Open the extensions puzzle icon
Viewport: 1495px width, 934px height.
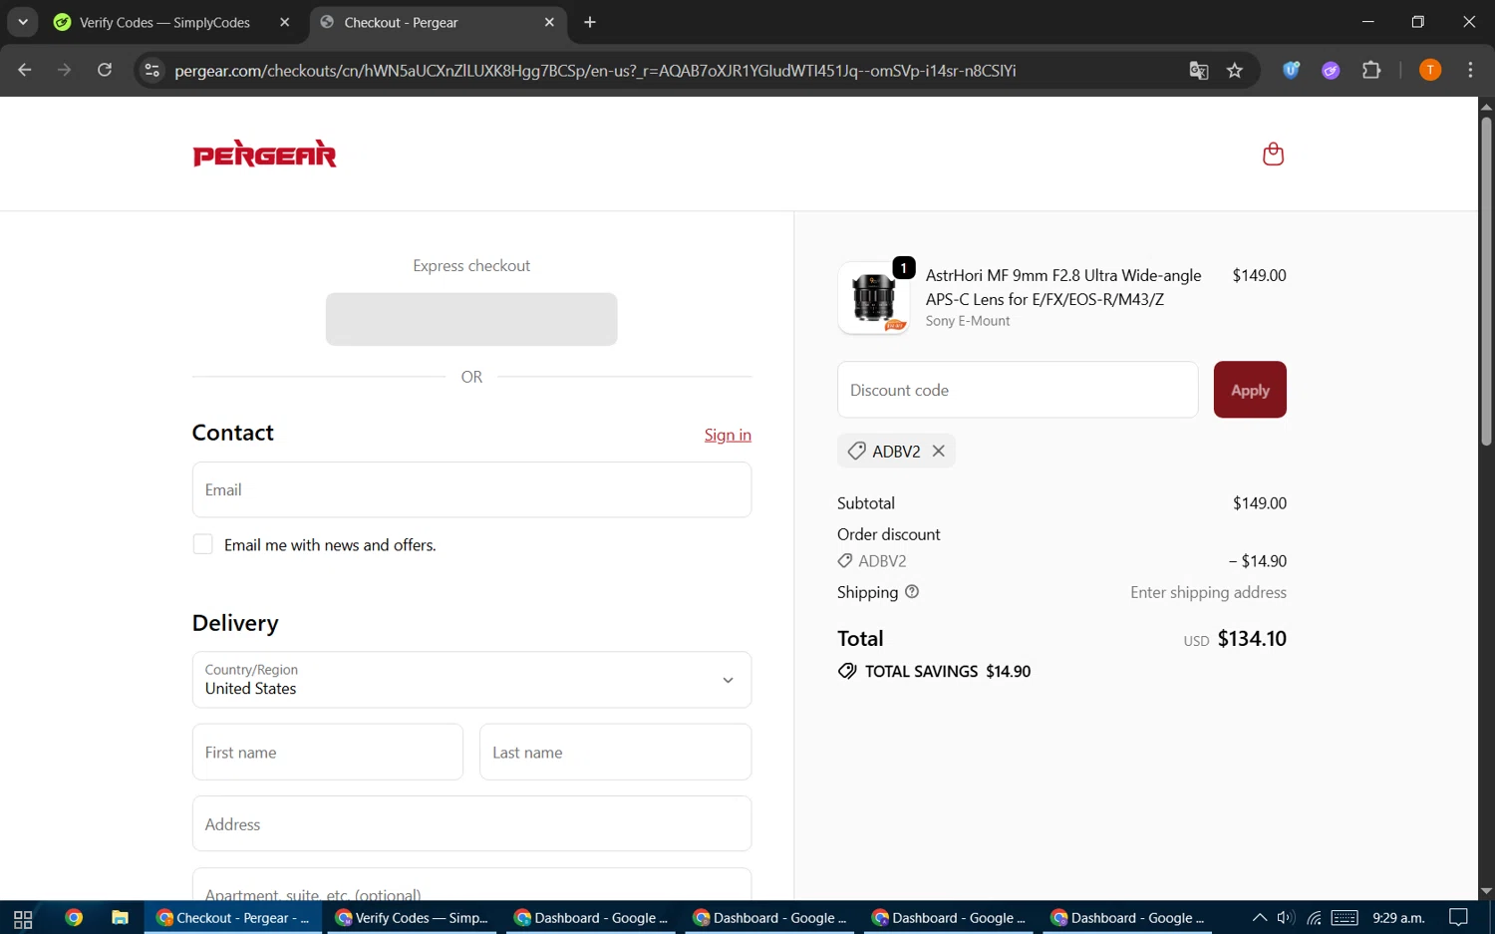[x=1371, y=70]
